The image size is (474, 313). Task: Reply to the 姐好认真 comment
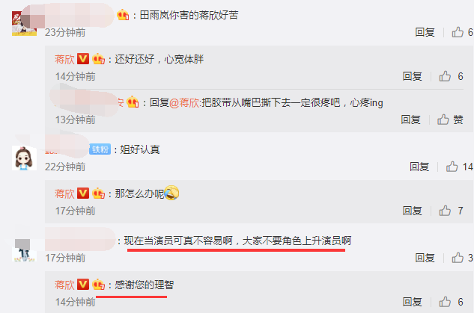pos(419,167)
